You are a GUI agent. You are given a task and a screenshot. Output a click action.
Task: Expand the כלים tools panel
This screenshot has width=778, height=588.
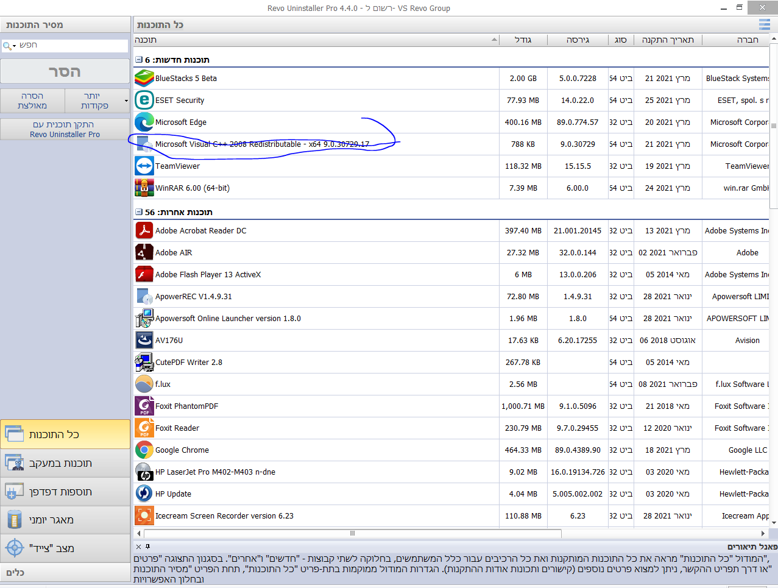65,573
